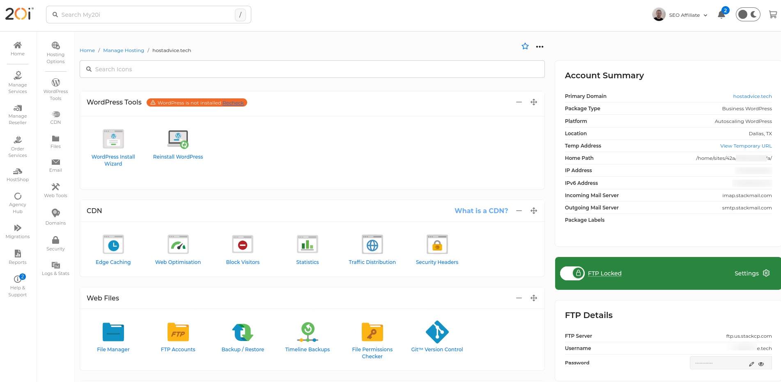This screenshot has width=781, height=382.
Task: Collapse the WordPress Tools section
Action: click(519, 102)
